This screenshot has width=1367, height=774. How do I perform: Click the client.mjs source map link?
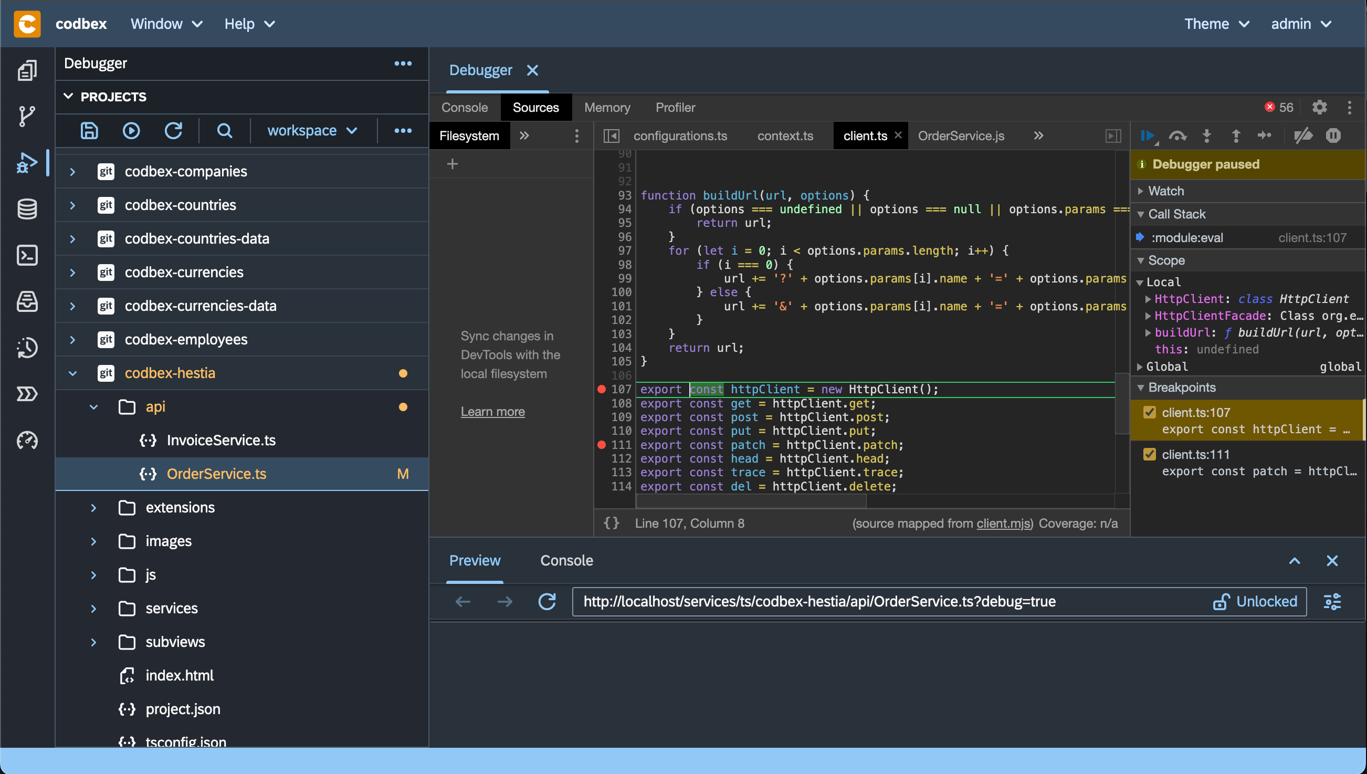coord(1003,524)
